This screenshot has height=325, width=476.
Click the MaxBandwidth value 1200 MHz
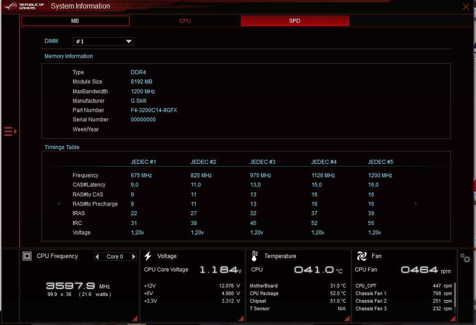tap(143, 91)
